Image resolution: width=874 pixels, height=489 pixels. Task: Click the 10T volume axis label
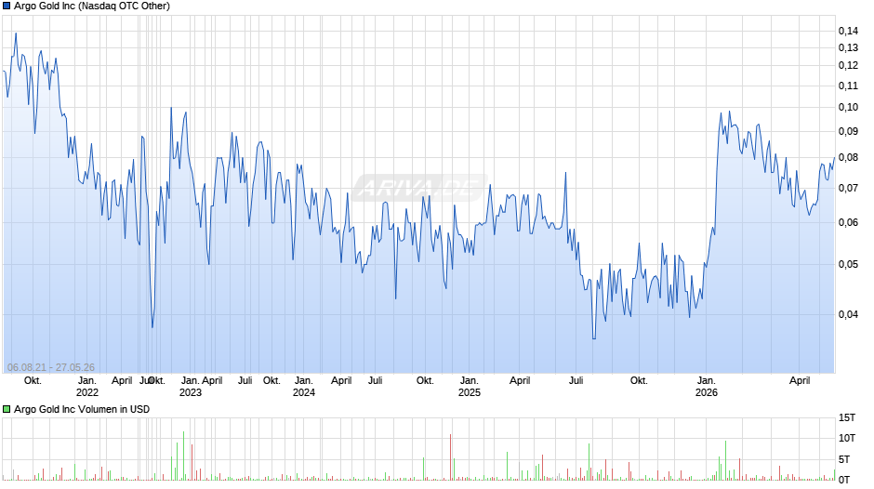tap(847, 438)
